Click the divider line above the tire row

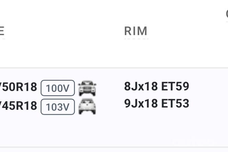[114, 68]
